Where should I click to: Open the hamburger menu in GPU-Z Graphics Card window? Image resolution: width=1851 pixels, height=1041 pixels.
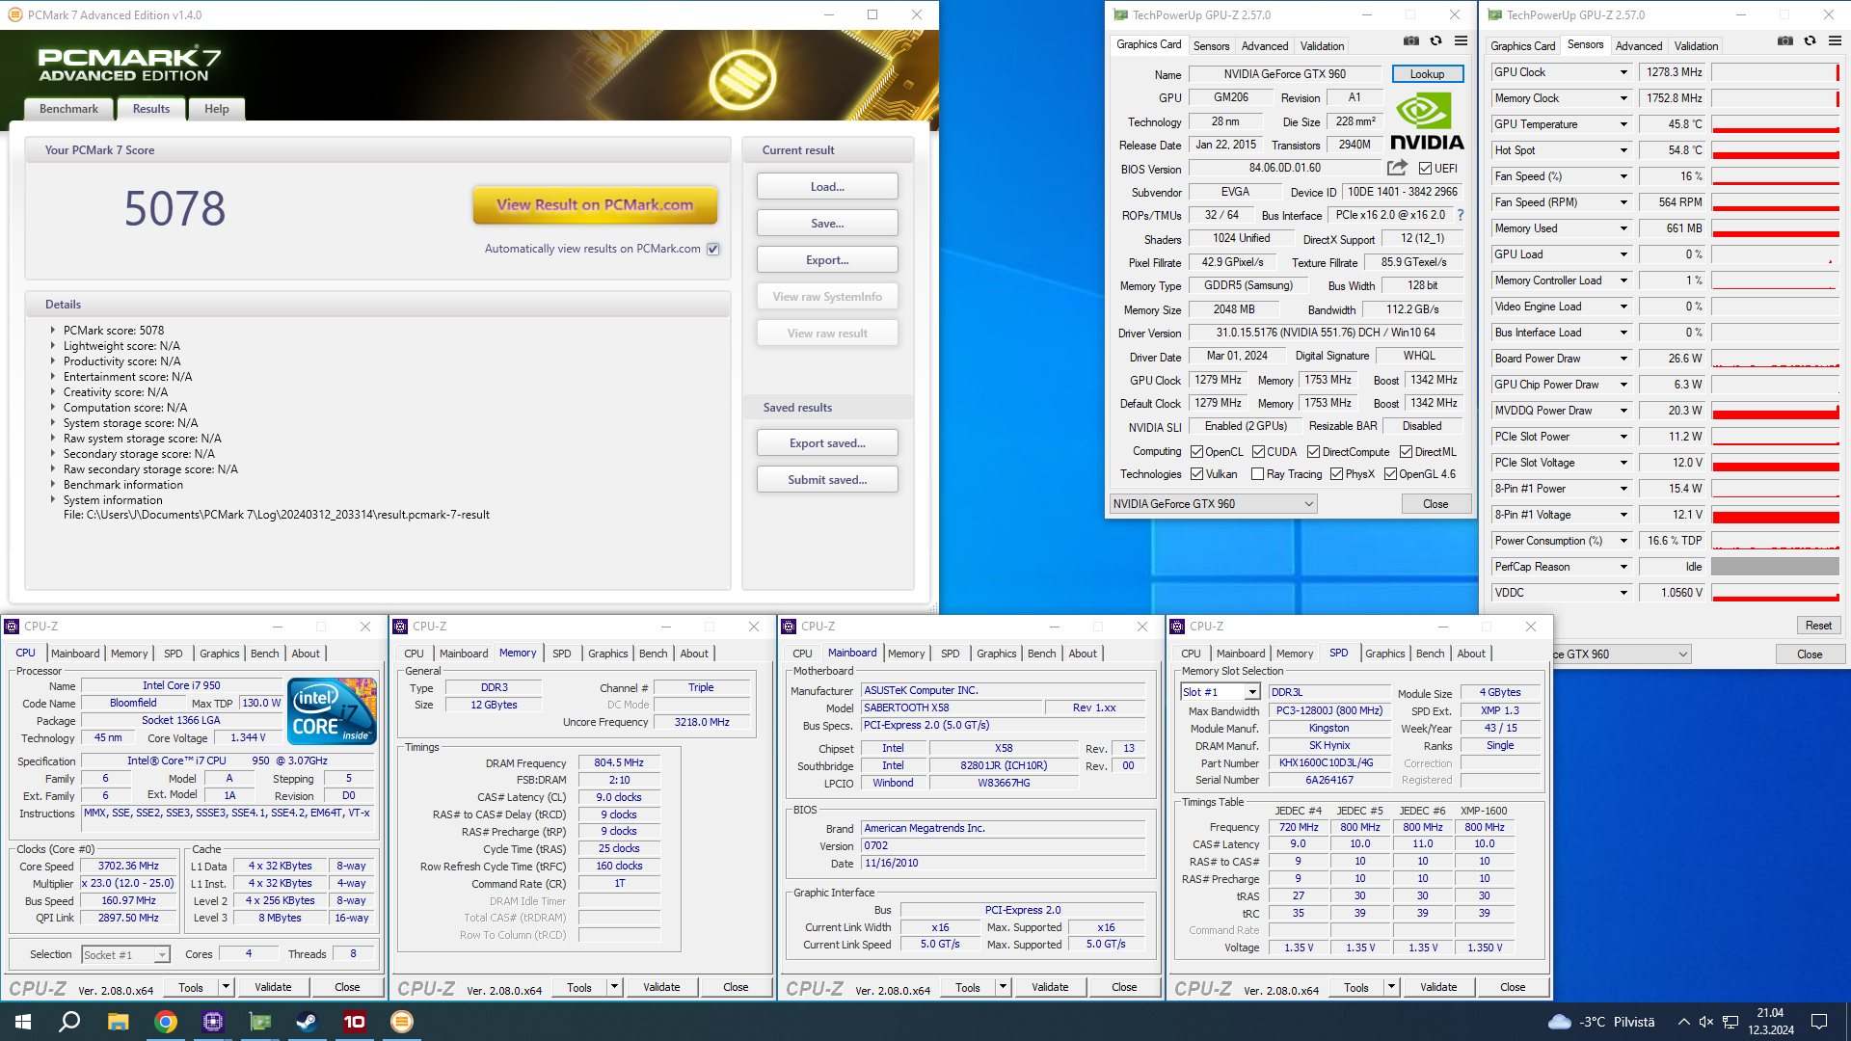1461,40
